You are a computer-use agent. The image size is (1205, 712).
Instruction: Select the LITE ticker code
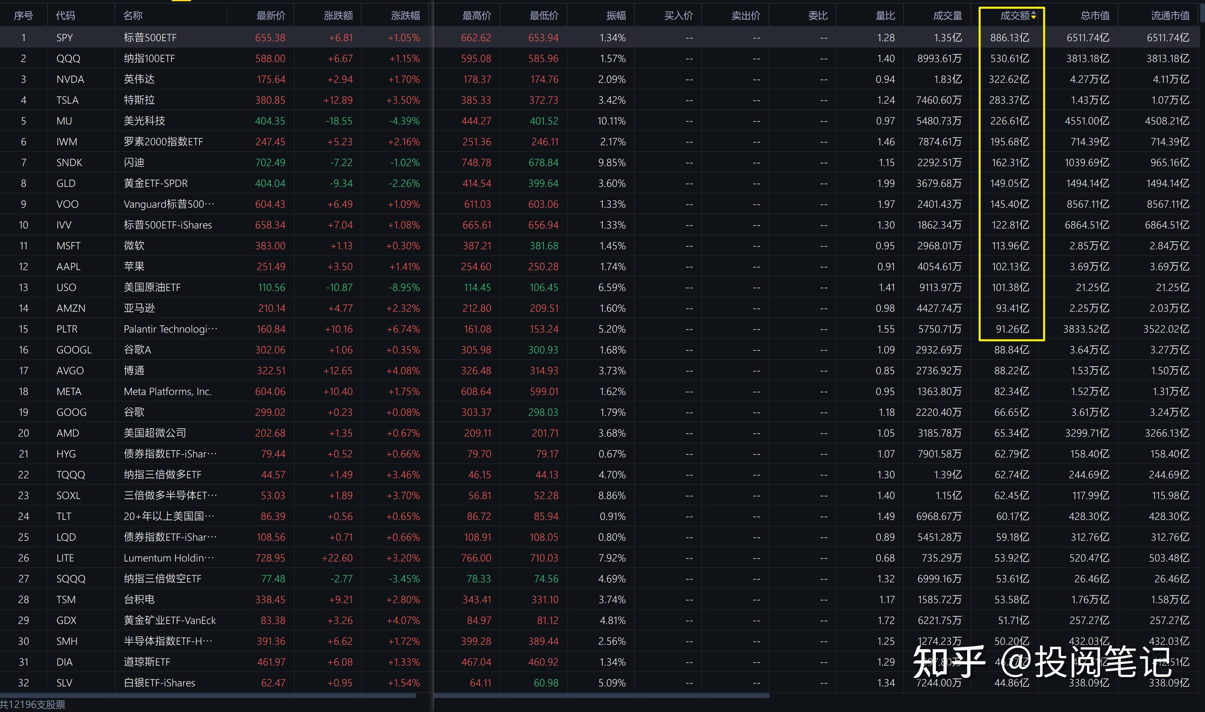click(65, 558)
